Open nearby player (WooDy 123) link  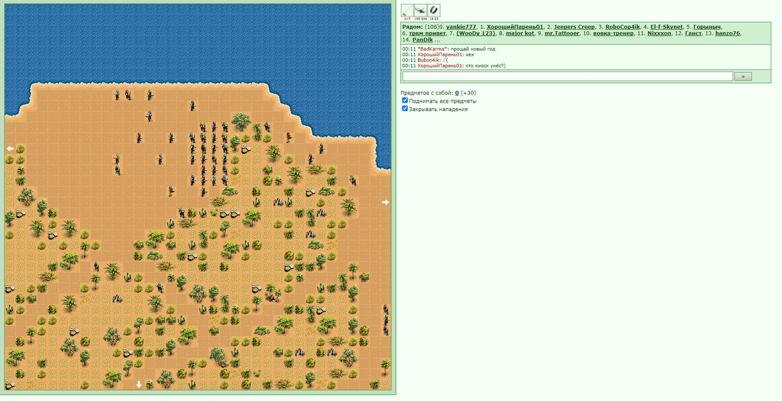476,34
